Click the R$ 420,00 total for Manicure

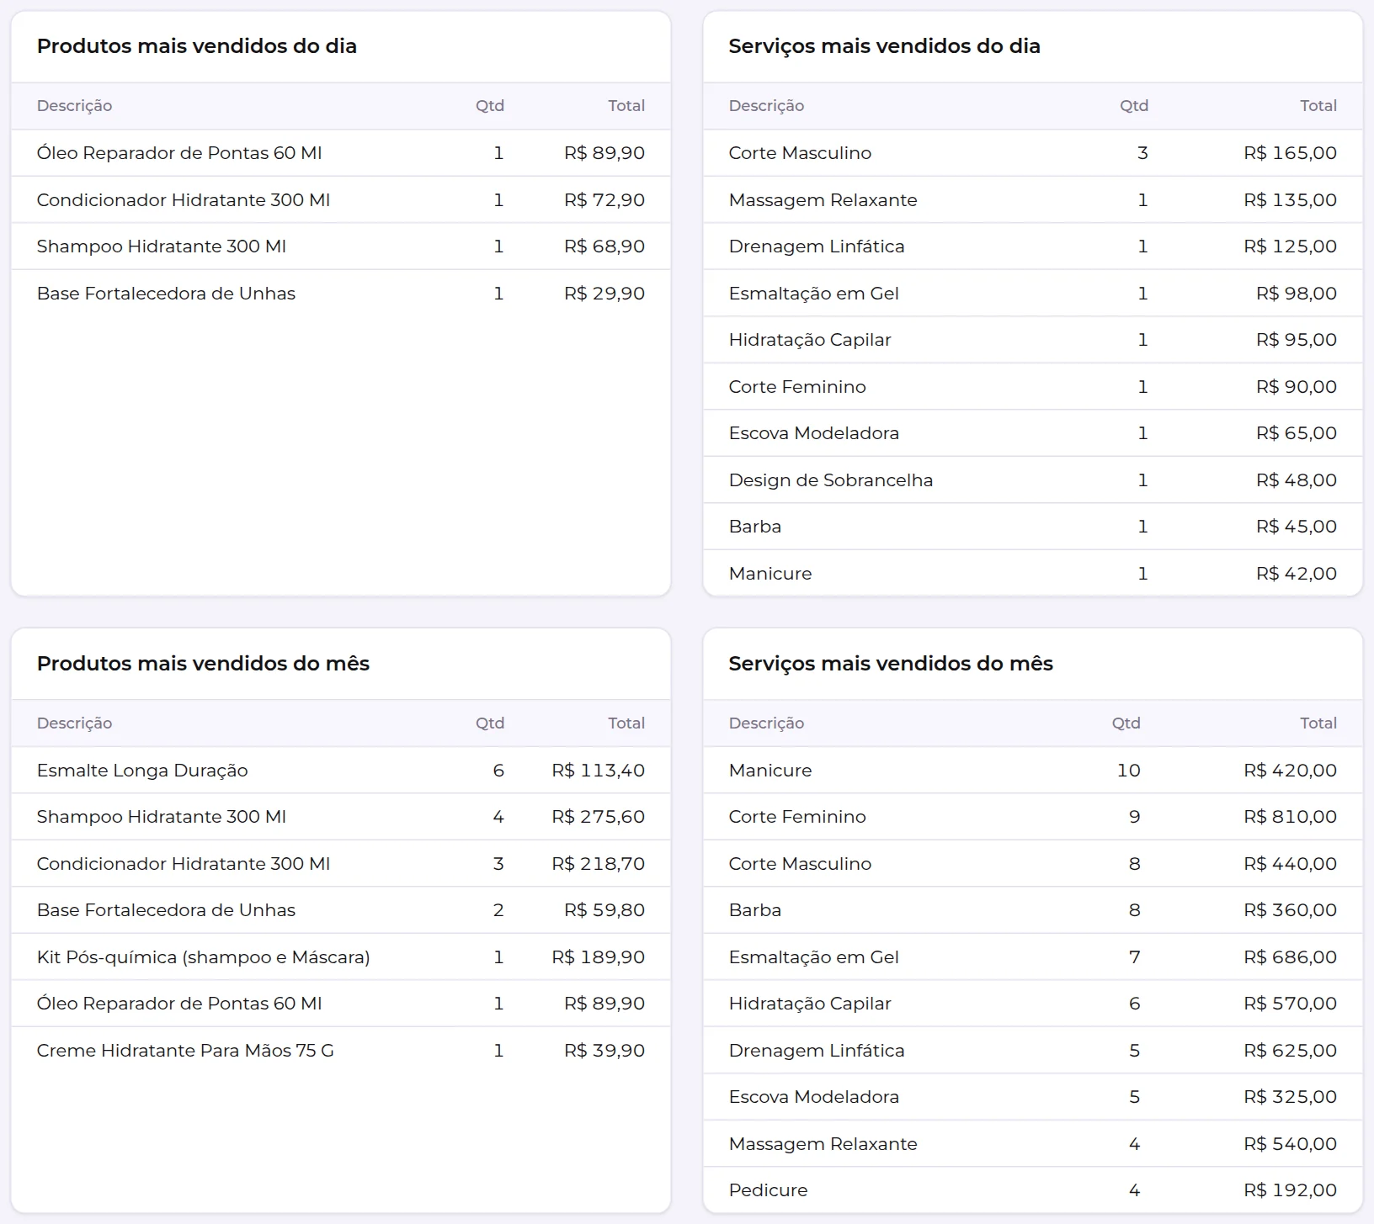pos(1291,771)
